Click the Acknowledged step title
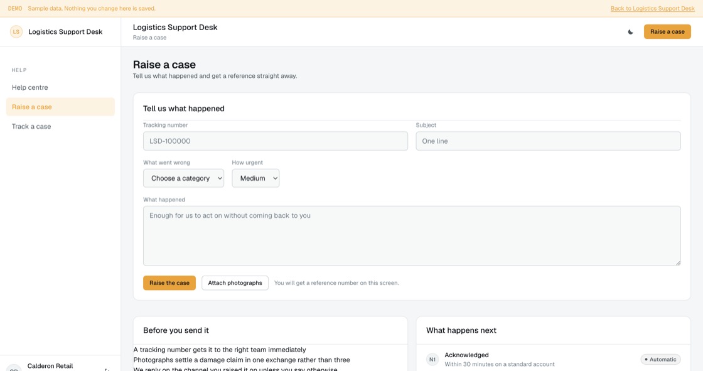 [466, 355]
